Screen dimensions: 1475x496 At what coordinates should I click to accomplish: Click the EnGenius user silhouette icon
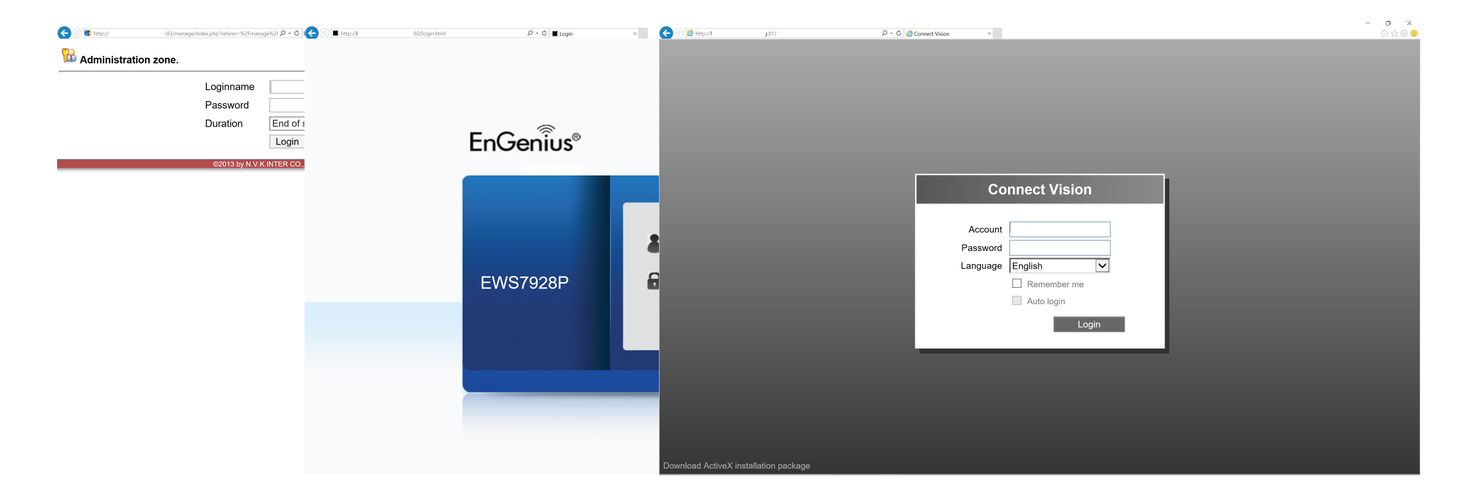pos(653,243)
